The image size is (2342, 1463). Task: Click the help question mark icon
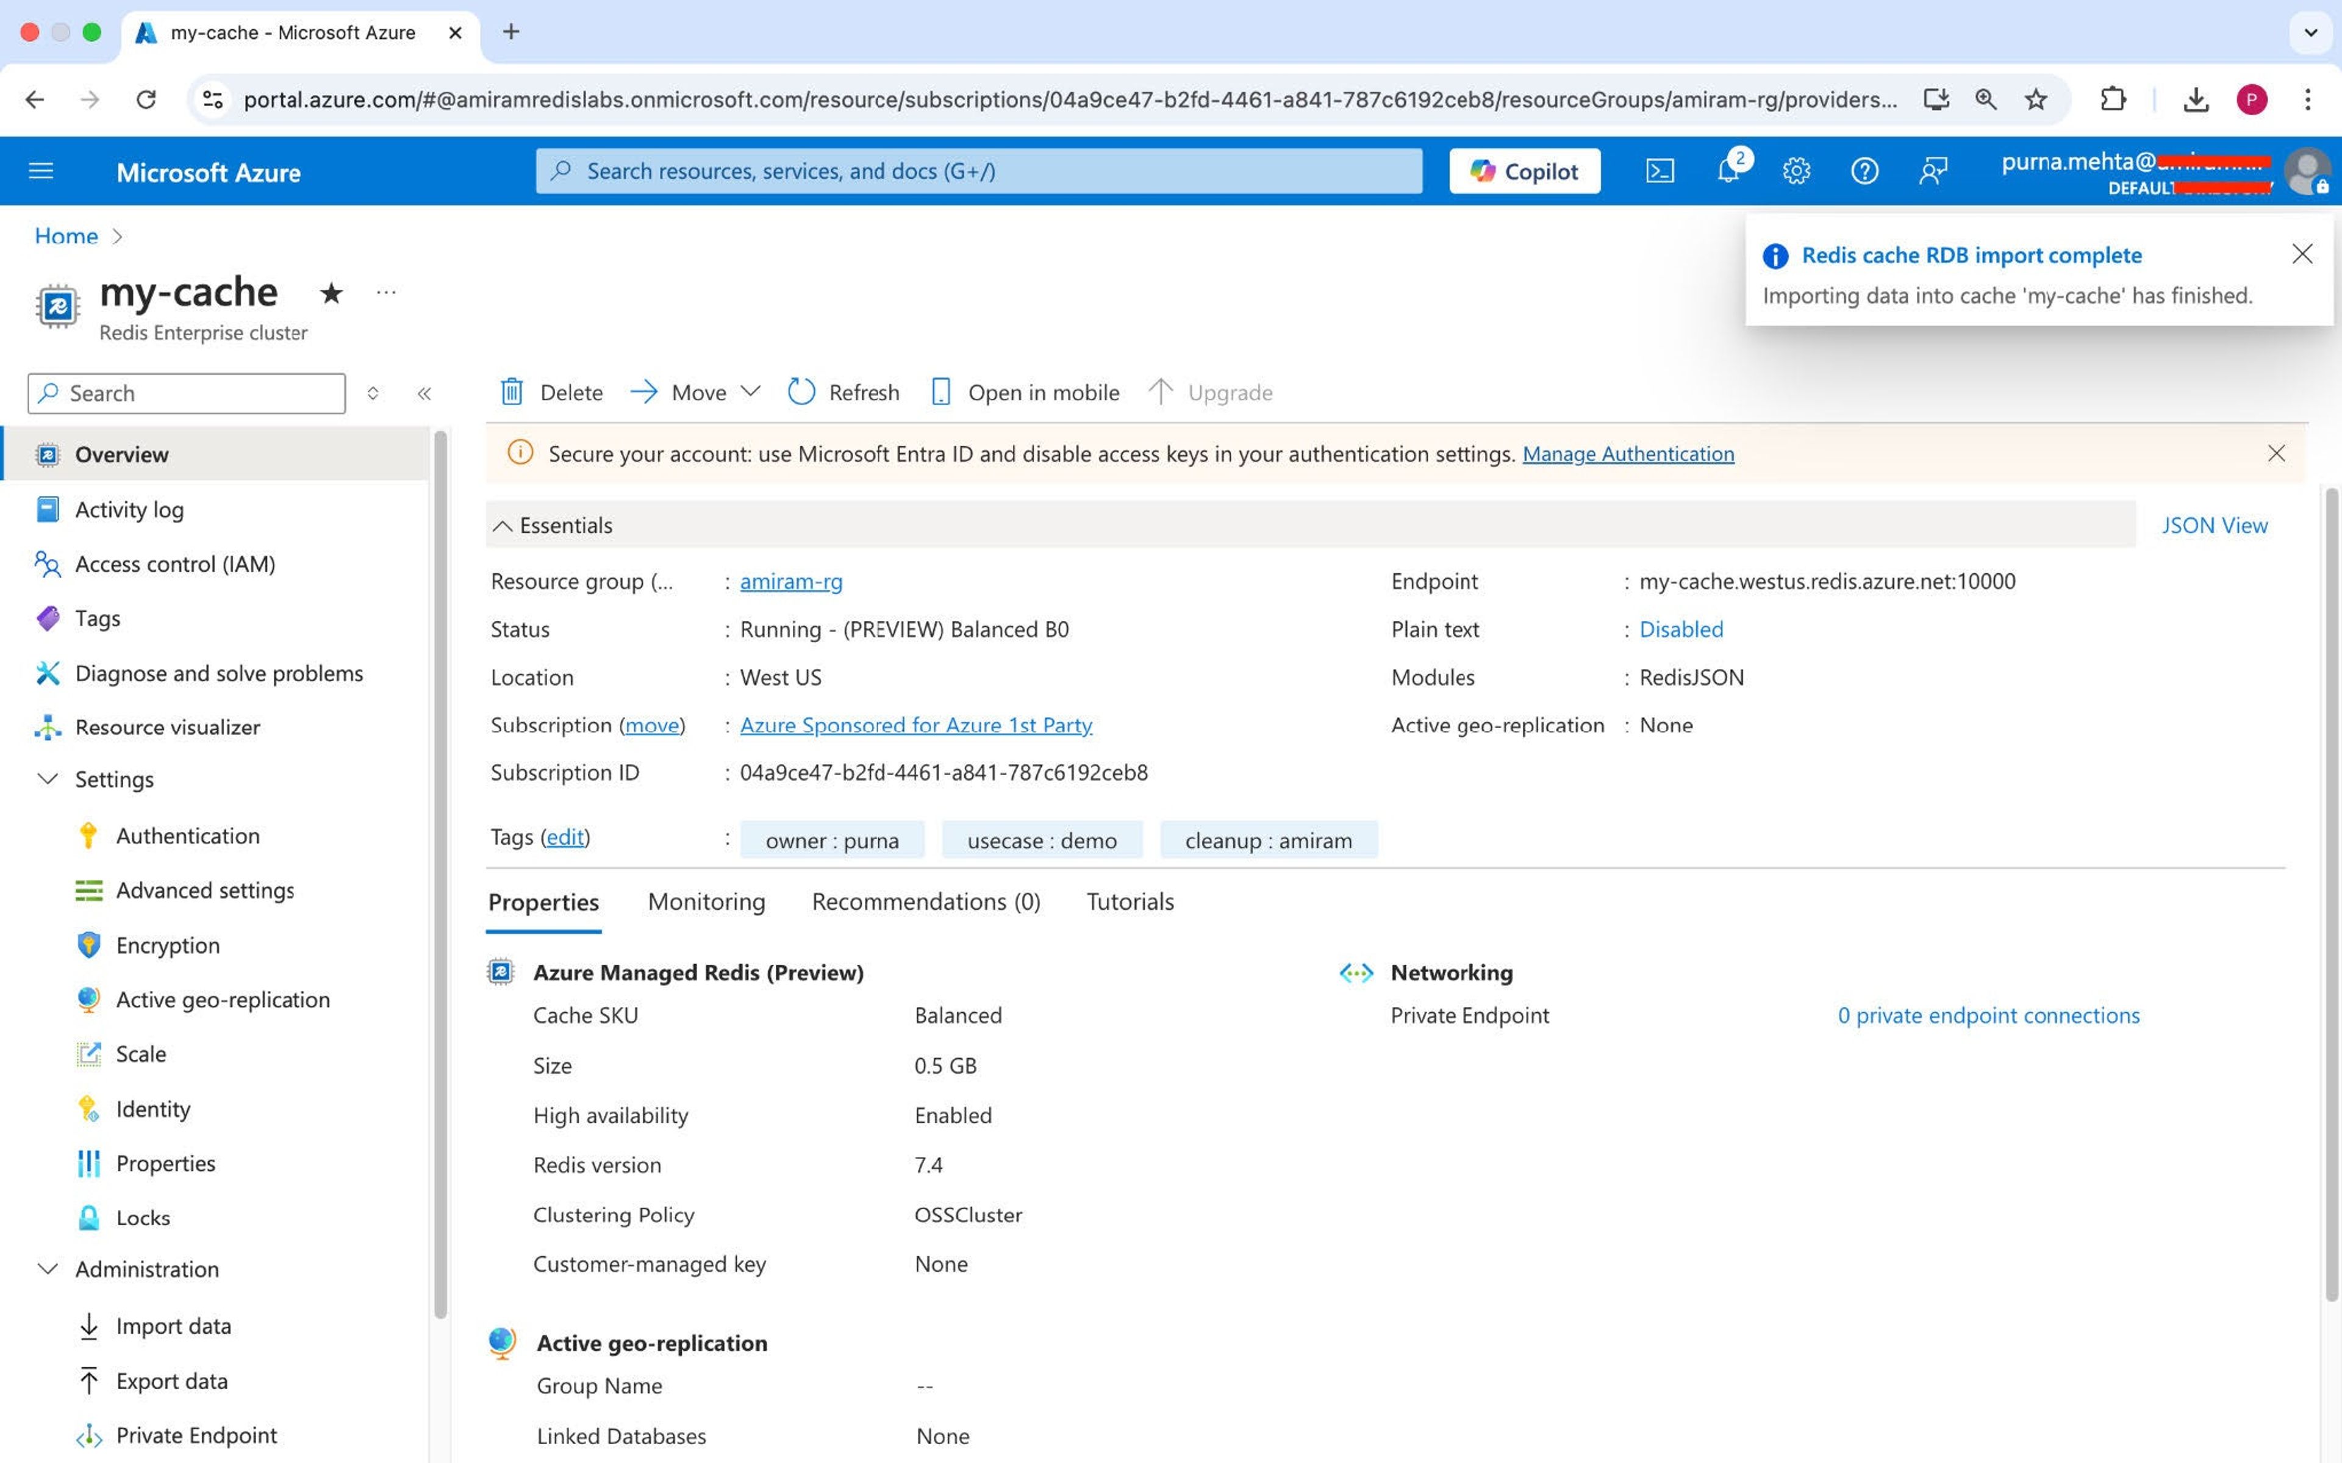click(1864, 171)
